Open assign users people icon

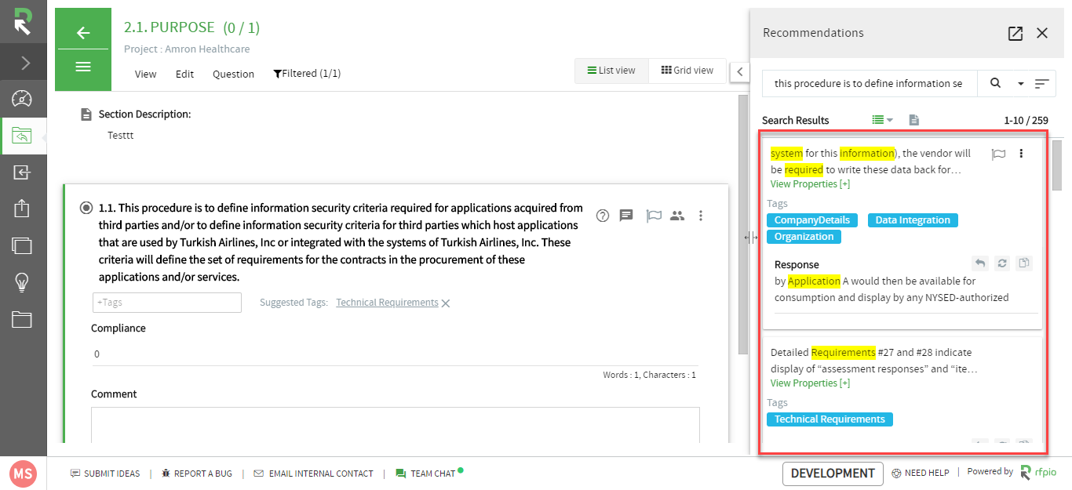coord(677,216)
